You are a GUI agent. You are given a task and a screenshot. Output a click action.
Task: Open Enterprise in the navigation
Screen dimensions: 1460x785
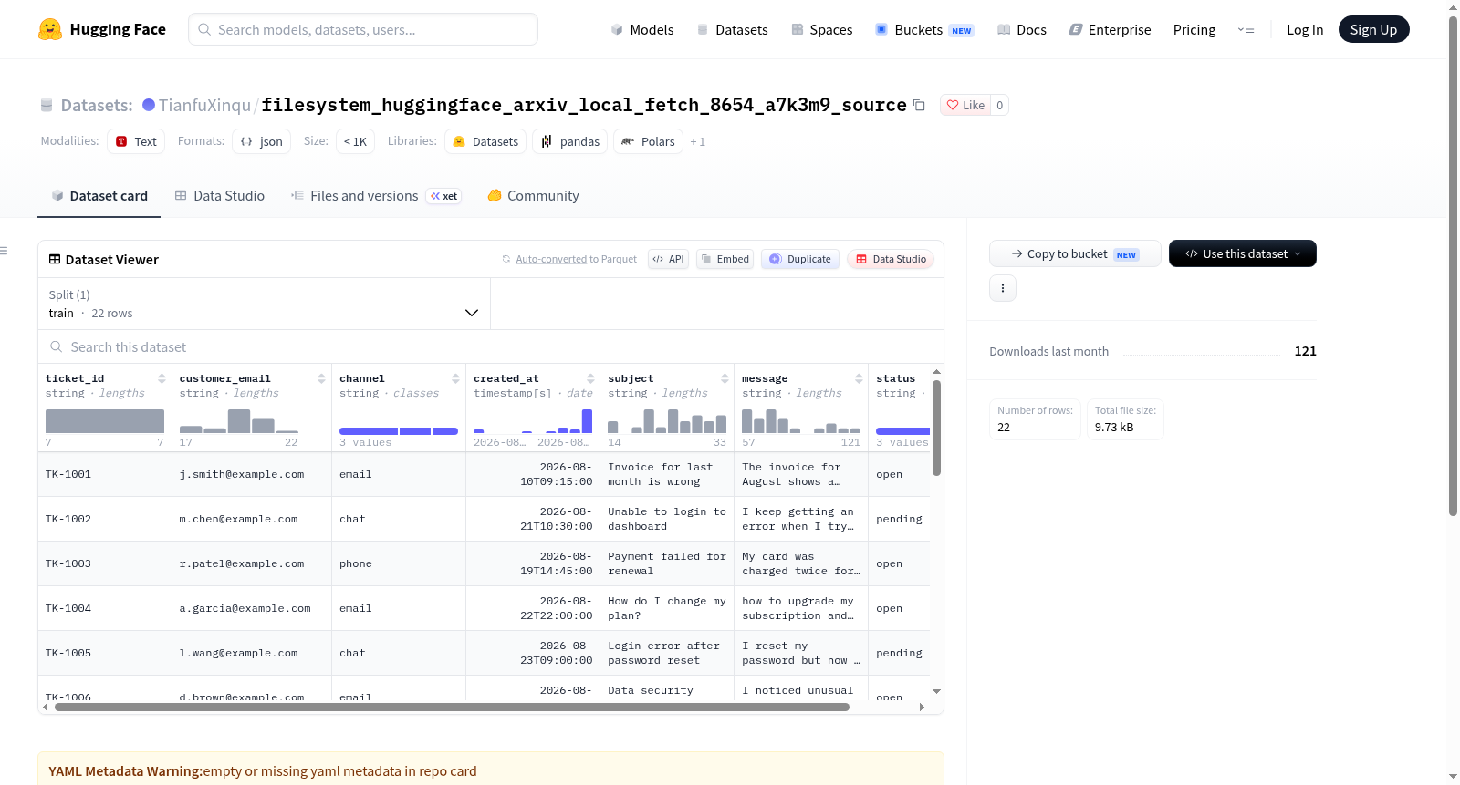coord(1110,29)
